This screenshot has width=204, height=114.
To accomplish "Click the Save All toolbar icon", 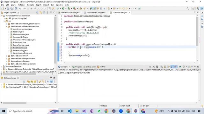I will pos(11,9).
